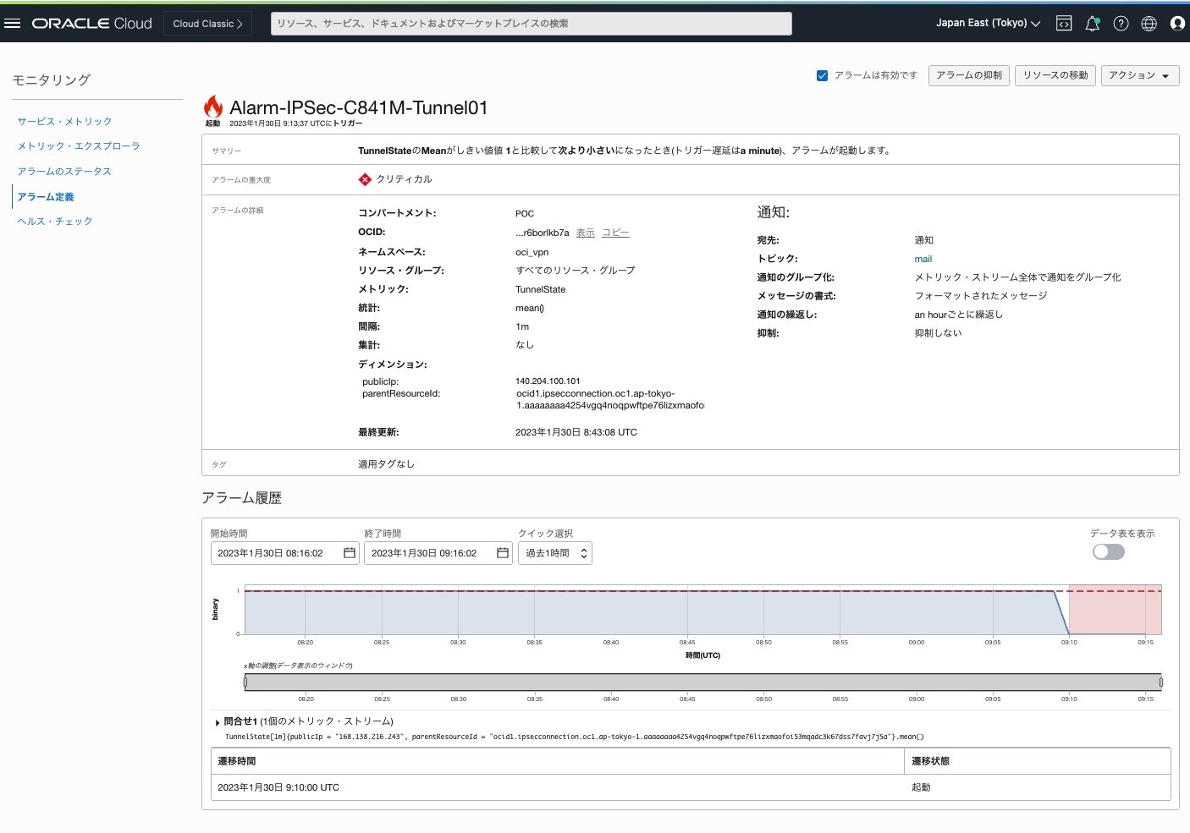Go to アラームのステータス in sidebar
This screenshot has width=1190, height=833.
[x=64, y=172]
